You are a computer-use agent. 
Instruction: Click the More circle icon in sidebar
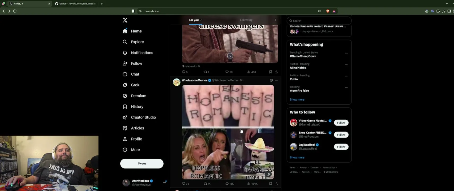click(x=125, y=150)
